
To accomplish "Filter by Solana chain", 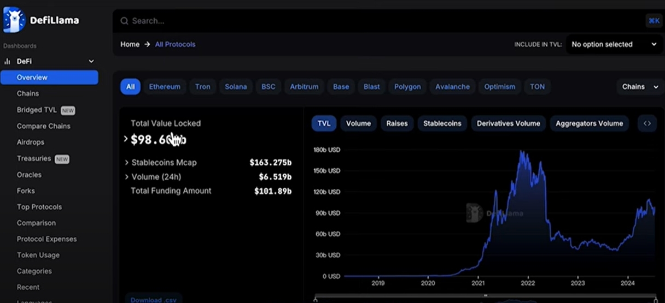I will point(236,87).
